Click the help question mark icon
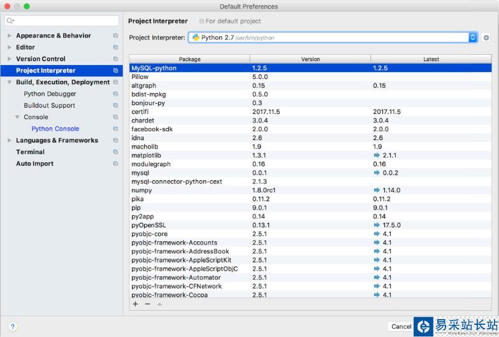499x337 pixels. (12, 327)
